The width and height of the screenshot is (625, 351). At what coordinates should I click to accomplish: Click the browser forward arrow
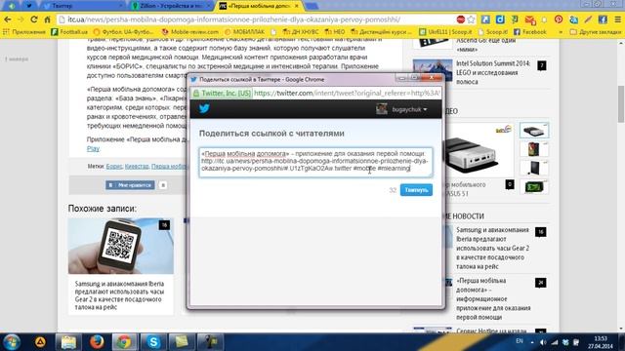[21, 19]
